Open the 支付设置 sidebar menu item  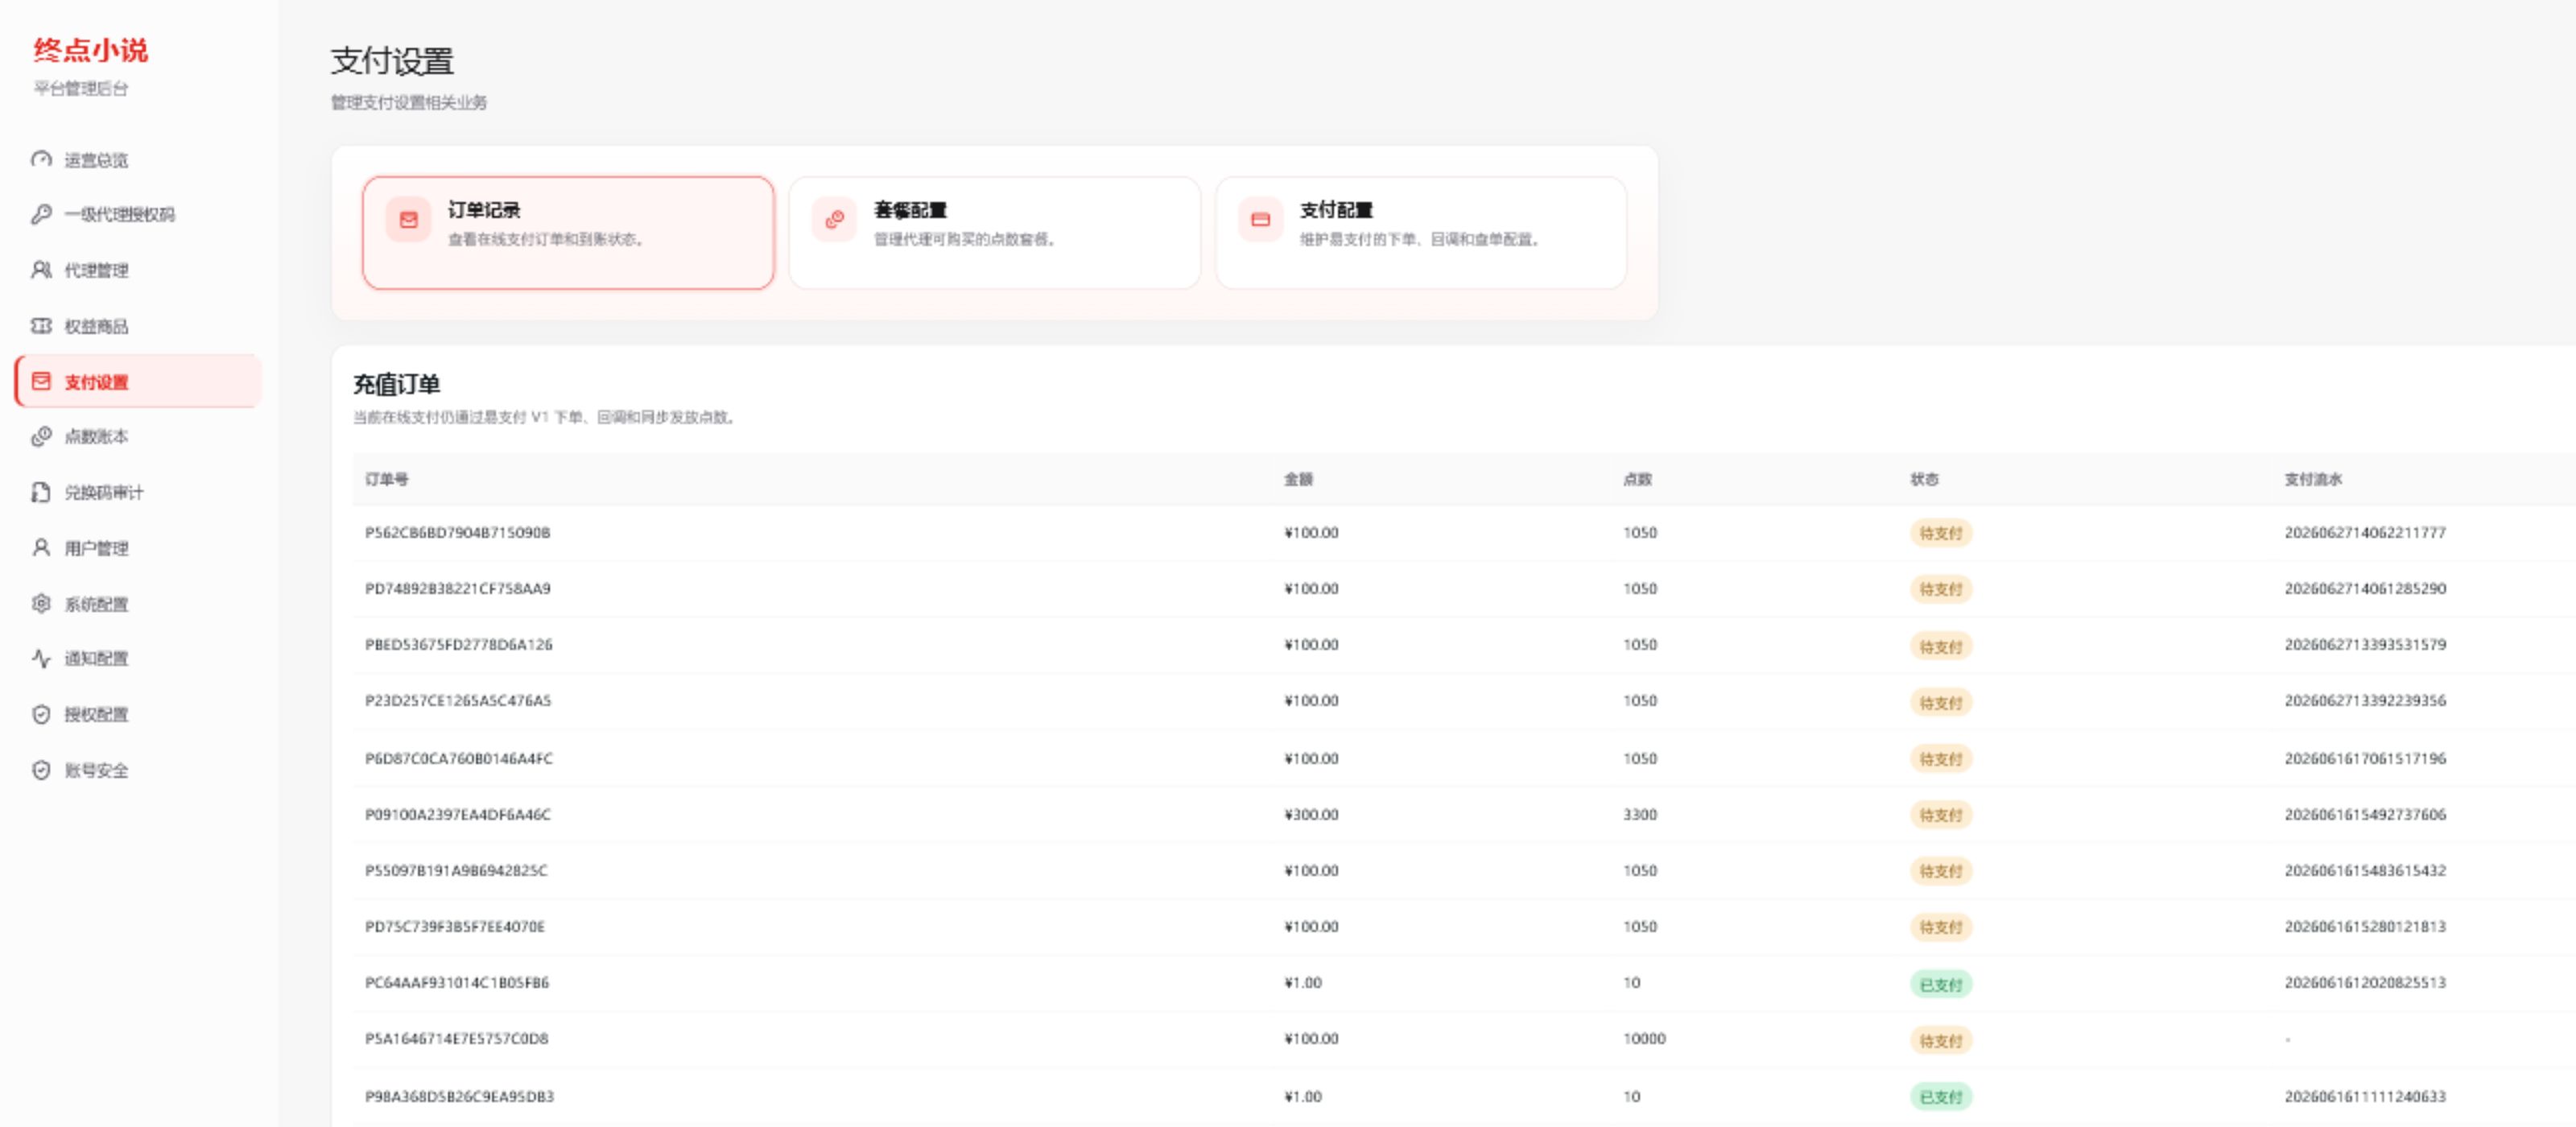138,381
